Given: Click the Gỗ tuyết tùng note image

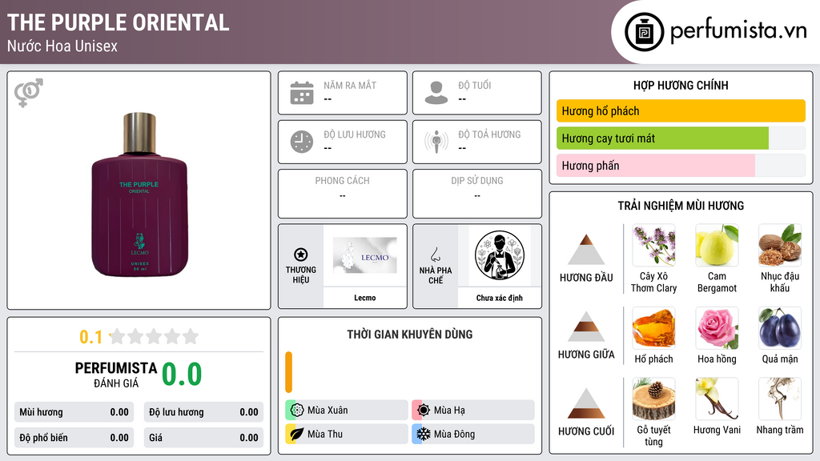Looking at the screenshot, I should pos(653,399).
